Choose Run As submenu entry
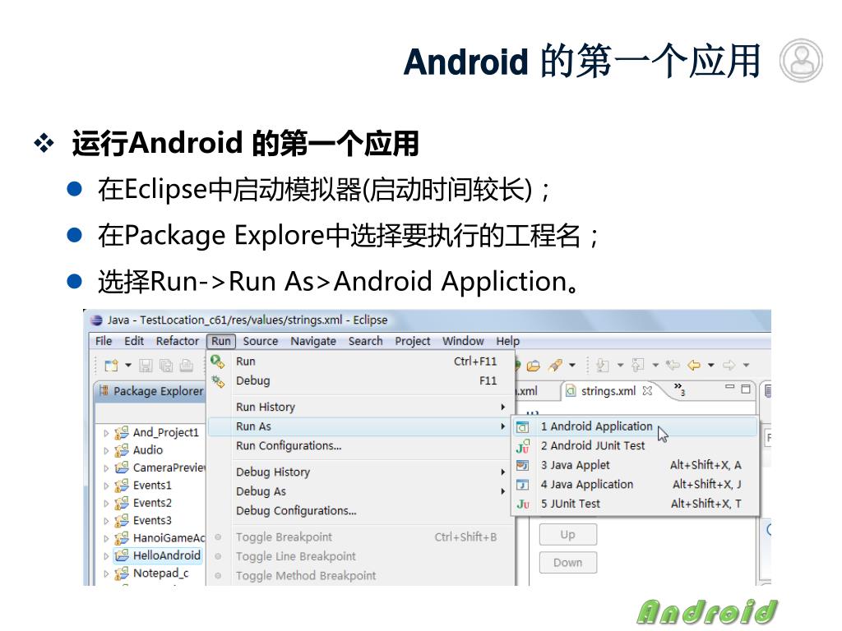The image size is (842, 631). point(361,426)
